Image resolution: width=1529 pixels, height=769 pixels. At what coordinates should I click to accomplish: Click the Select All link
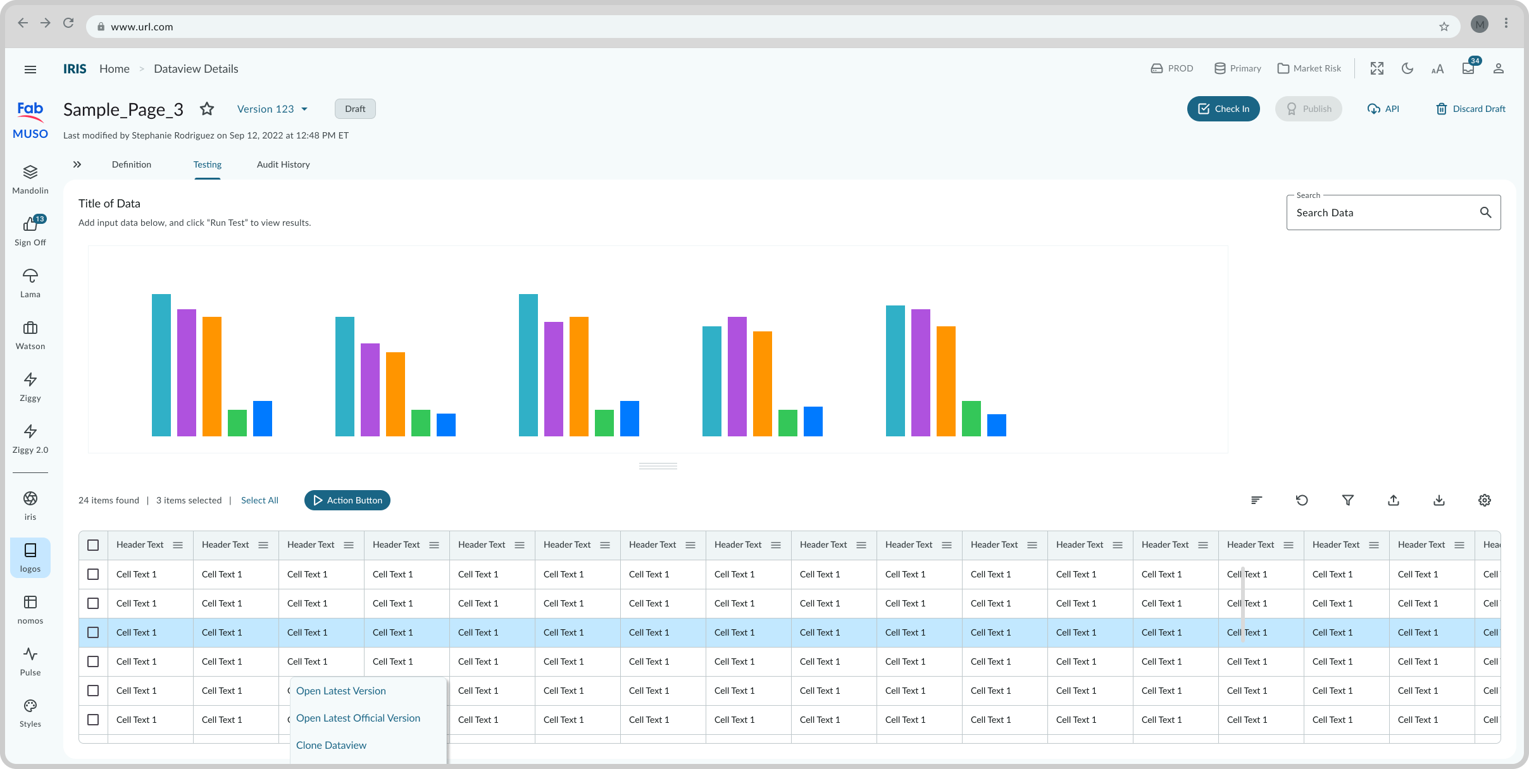click(259, 500)
